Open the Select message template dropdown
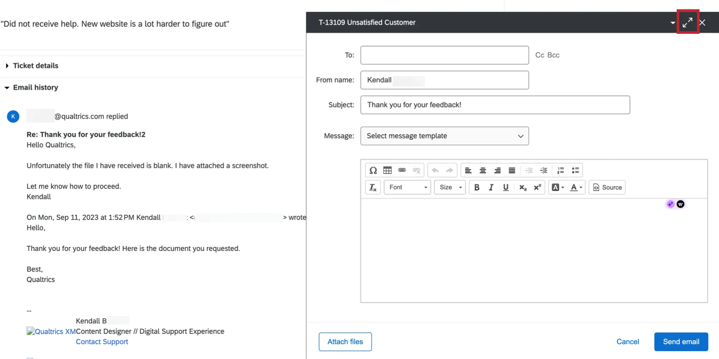The image size is (719, 359). (x=445, y=136)
